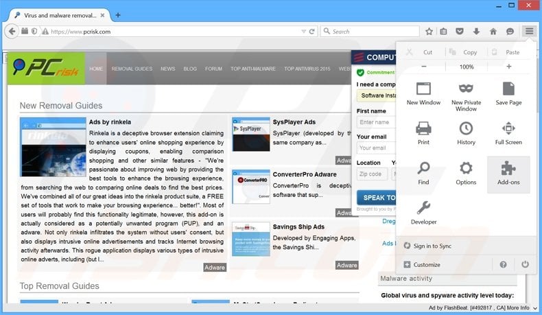Open TOP ANTI-MALWARE navigation item

(x=253, y=69)
